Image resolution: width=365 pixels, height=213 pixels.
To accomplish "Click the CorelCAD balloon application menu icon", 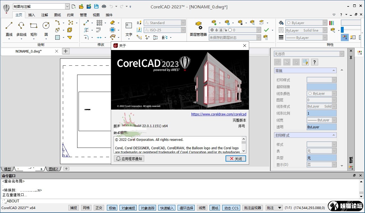I will pyautogui.click(x=6, y=8).
